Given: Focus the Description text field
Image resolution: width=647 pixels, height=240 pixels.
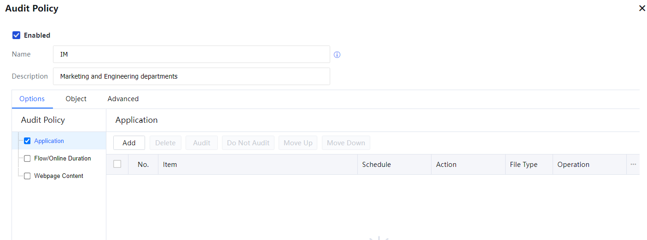Looking at the screenshot, I should tap(191, 76).
